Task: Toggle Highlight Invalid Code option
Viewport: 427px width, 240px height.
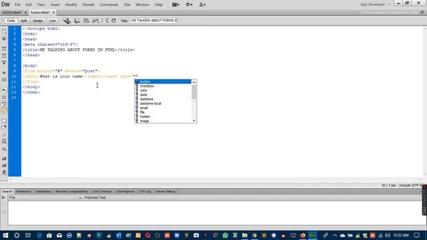Action: (x=4, y=97)
